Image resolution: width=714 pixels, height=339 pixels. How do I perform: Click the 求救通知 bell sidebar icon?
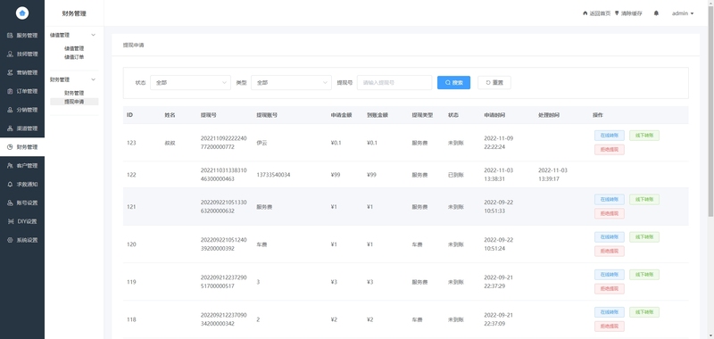[10, 185]
